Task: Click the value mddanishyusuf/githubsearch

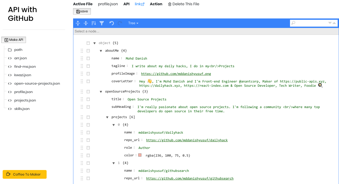Action: [x=163, y=171]
